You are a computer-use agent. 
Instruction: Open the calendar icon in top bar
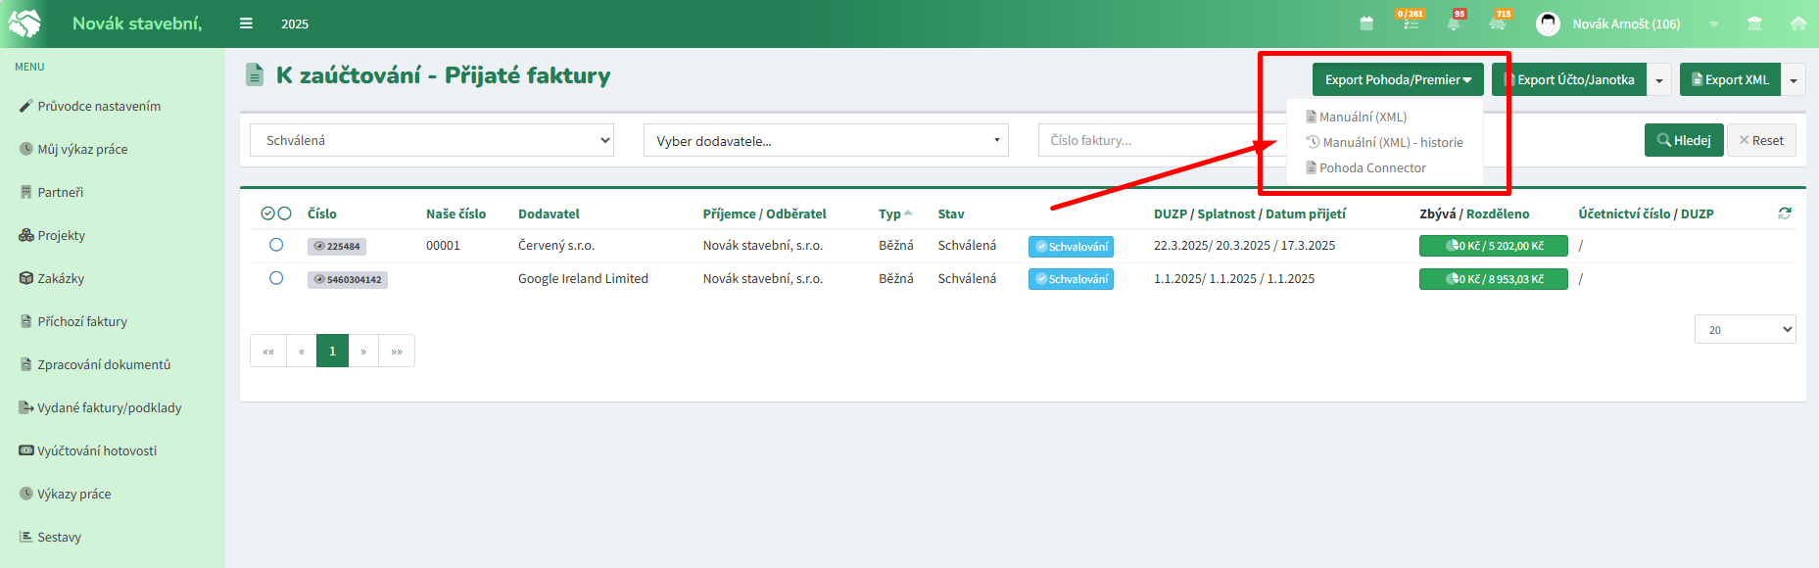(x=1366, y=24)
